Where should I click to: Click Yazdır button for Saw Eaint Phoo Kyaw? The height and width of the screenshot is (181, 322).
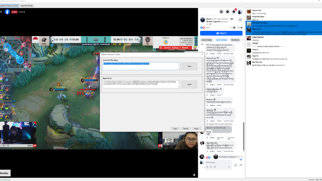pyautogui.click(x=190, y=66)
